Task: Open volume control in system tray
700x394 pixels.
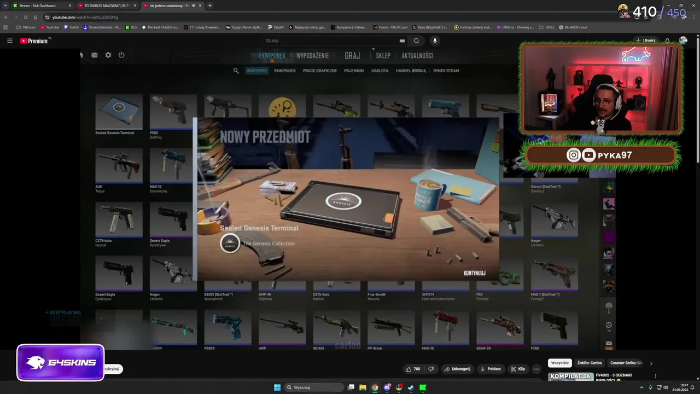Action: pos(666,387)
